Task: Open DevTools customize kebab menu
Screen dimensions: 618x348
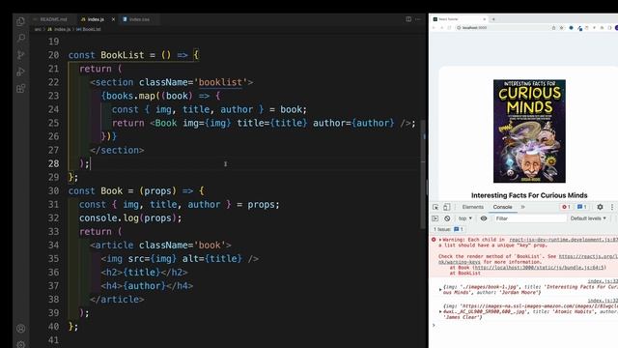Action: tap(612, 207)
